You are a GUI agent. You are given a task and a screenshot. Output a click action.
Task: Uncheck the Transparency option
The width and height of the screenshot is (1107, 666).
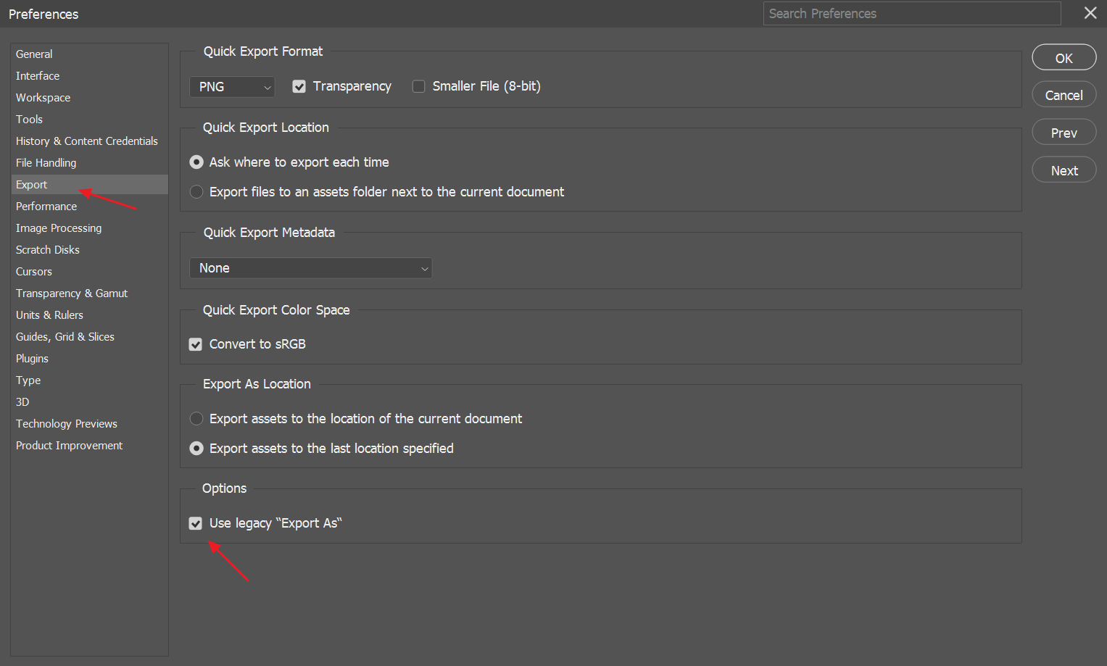click(299, 86)
